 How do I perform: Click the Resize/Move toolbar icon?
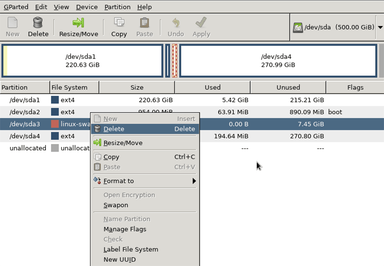[78, 23]
